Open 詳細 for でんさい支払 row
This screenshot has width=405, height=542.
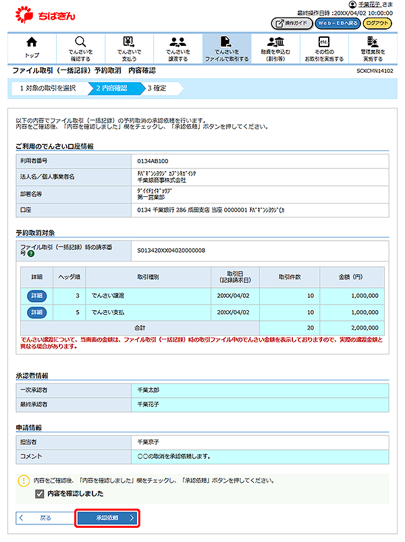point(36,313)
